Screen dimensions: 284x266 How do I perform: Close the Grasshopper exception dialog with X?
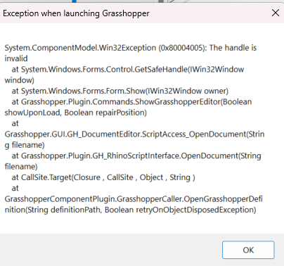pos(276,13)
